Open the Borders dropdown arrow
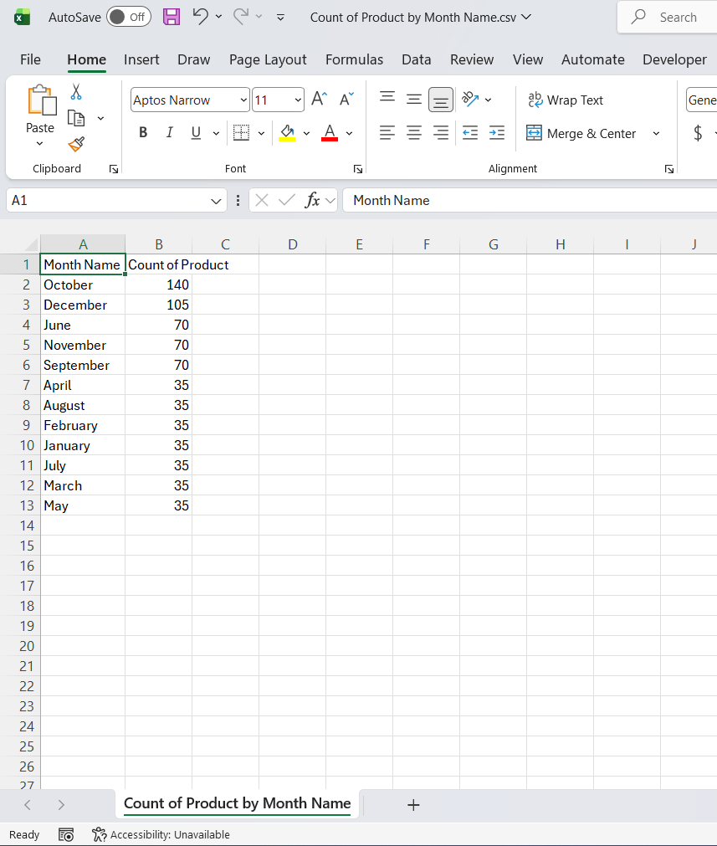This screenshot has width=717, height=846. click(x=261, y=133)
